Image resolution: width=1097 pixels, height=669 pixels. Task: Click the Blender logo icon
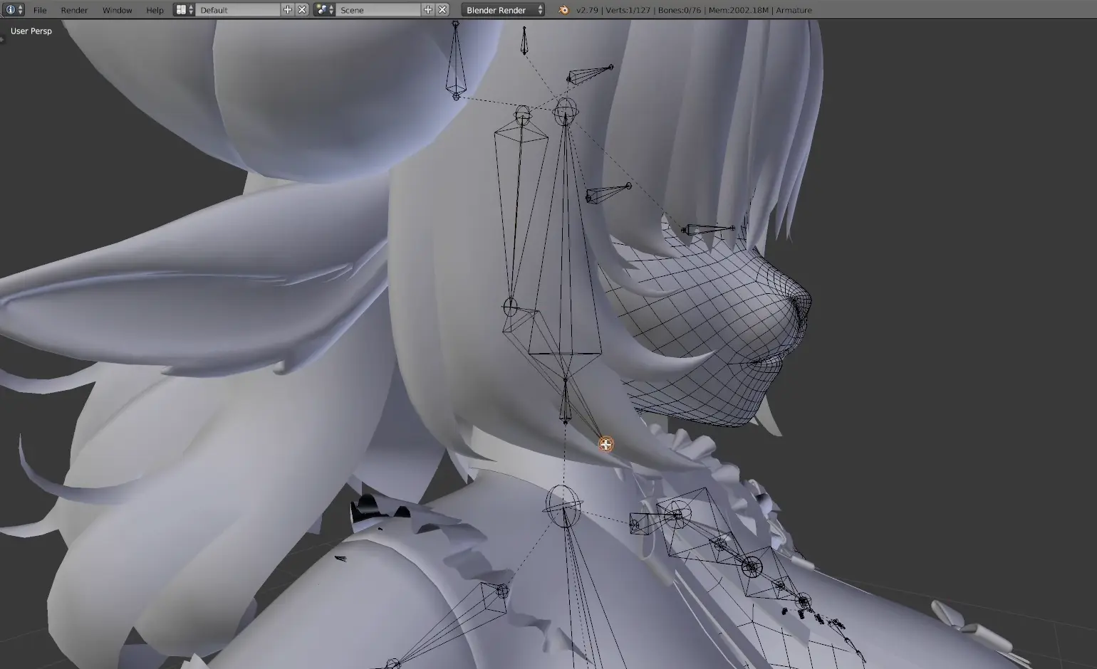tap(563, 10)
